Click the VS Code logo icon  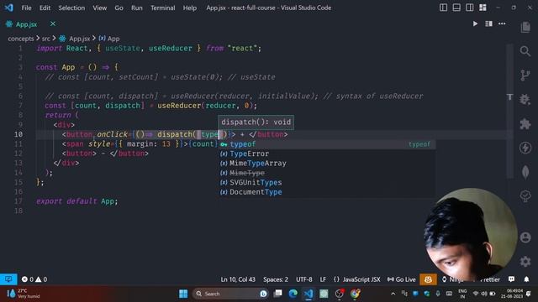pos(9,8)
